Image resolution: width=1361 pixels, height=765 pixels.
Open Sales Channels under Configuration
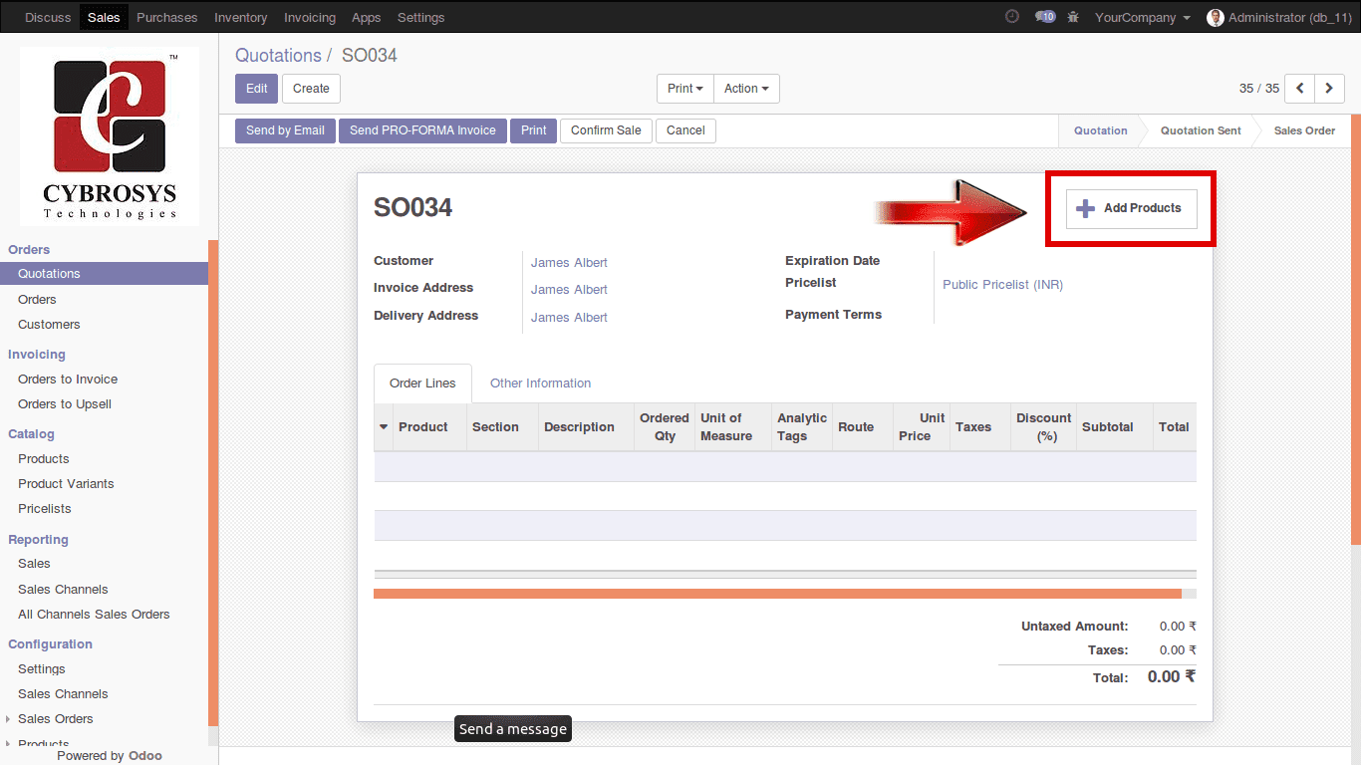click(63, 694)
